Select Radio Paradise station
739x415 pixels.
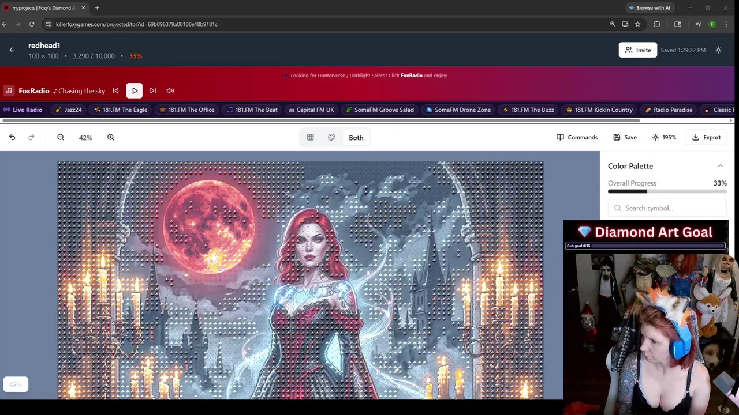point(669,110)
